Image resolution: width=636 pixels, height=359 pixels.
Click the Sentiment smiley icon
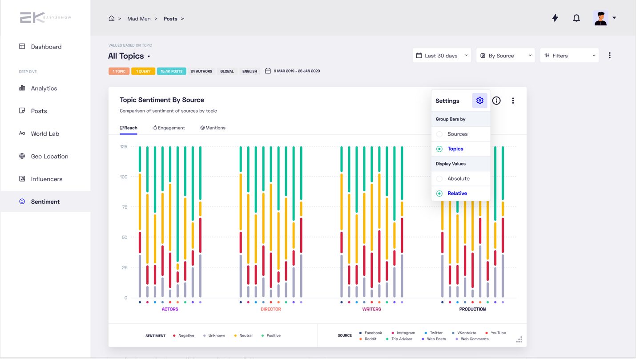click(22, 202)
